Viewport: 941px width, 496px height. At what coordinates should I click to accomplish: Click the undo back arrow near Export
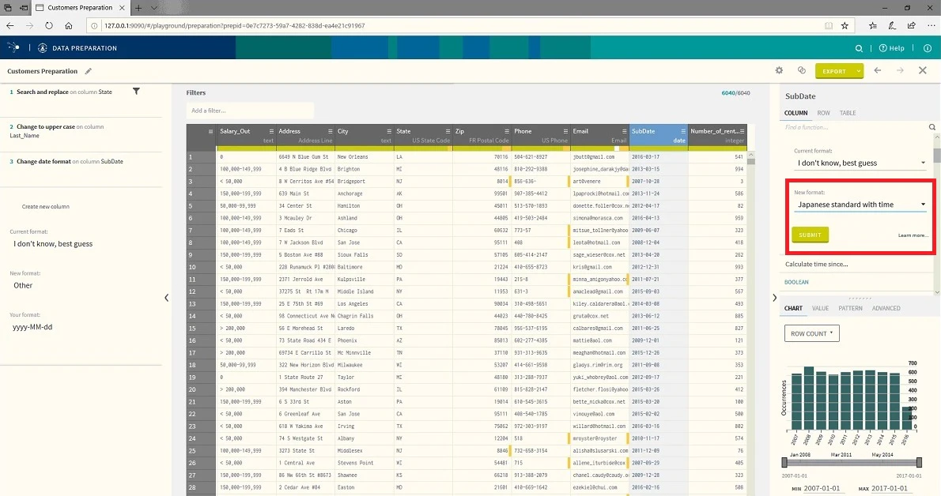pyautogui.click(x=878, y=71)
